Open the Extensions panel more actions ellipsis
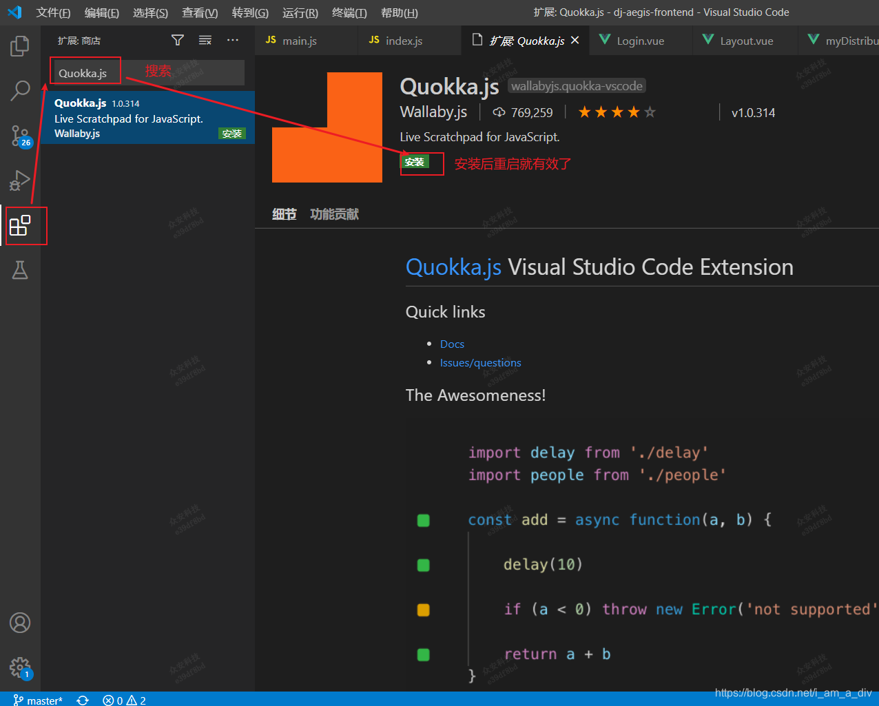Screen dimensions: 879x706 tap(233, 40)
